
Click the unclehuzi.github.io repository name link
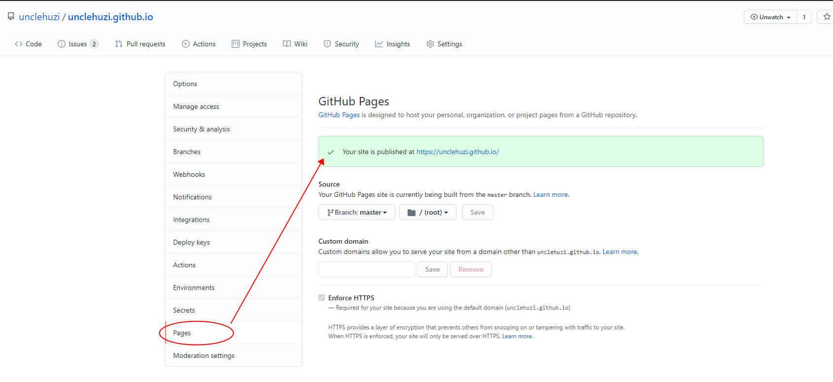(x=110, y=17)
